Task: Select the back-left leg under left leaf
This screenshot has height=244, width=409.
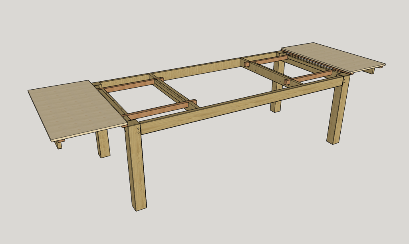Action: [x=103, y=144]
